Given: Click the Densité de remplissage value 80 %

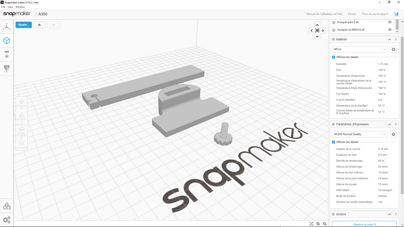Looking at the screenshot, I should [x=381, y=160].
